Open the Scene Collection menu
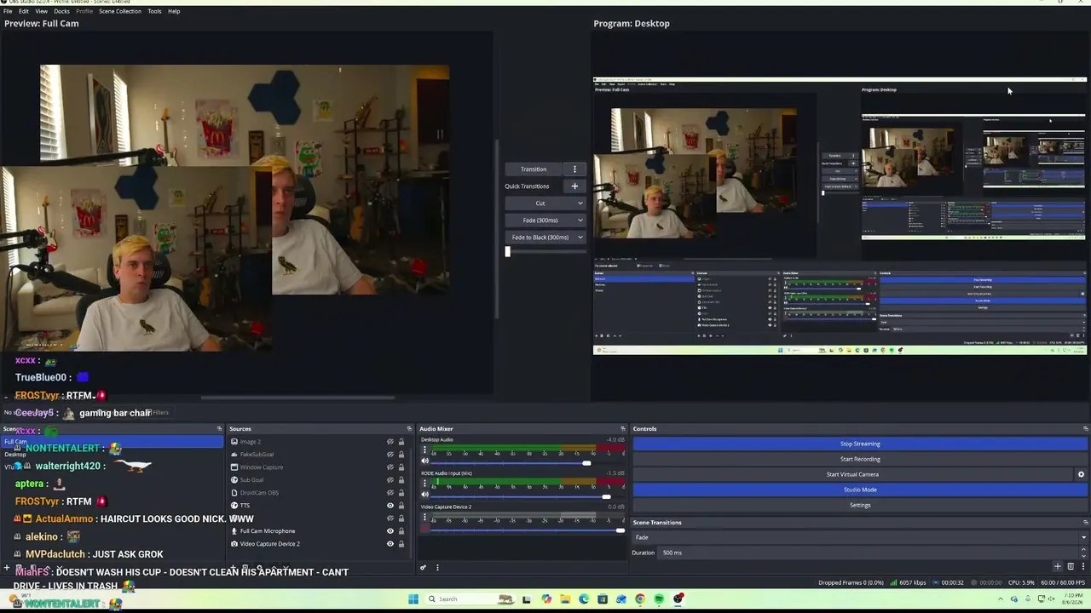 coord(120,11)
